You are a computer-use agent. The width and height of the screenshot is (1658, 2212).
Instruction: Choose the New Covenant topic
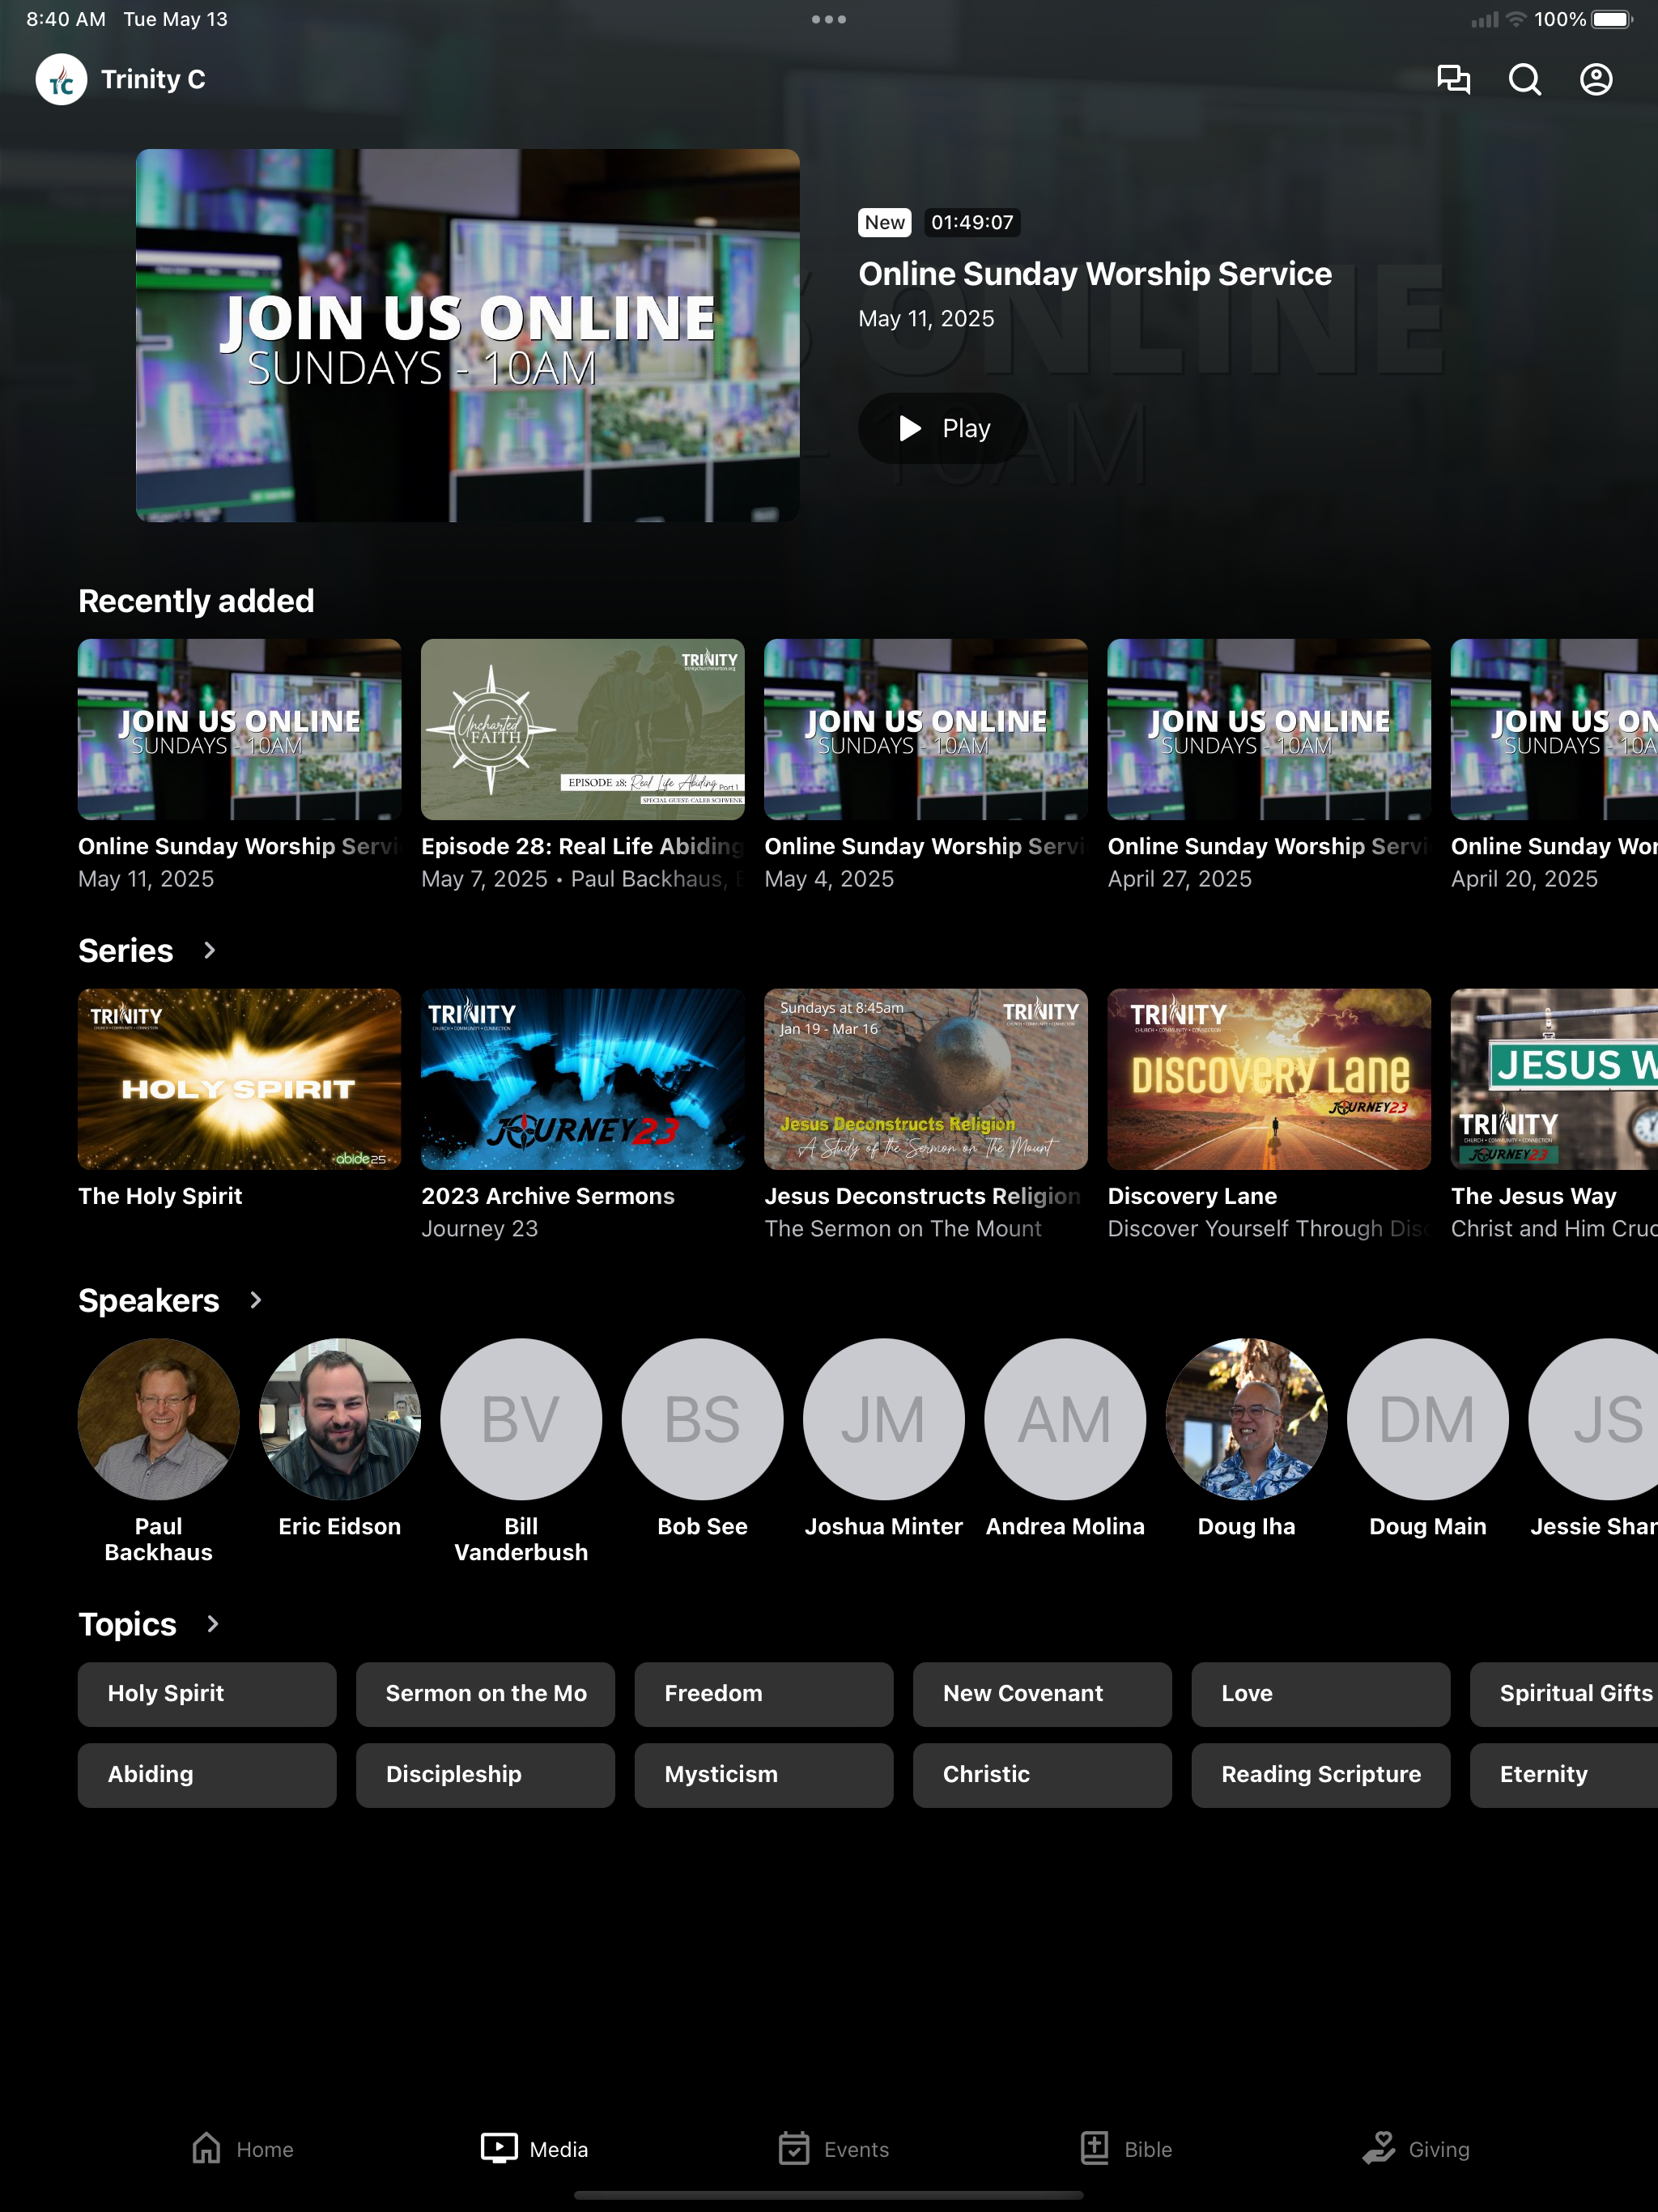[x=1042, y=1694]
